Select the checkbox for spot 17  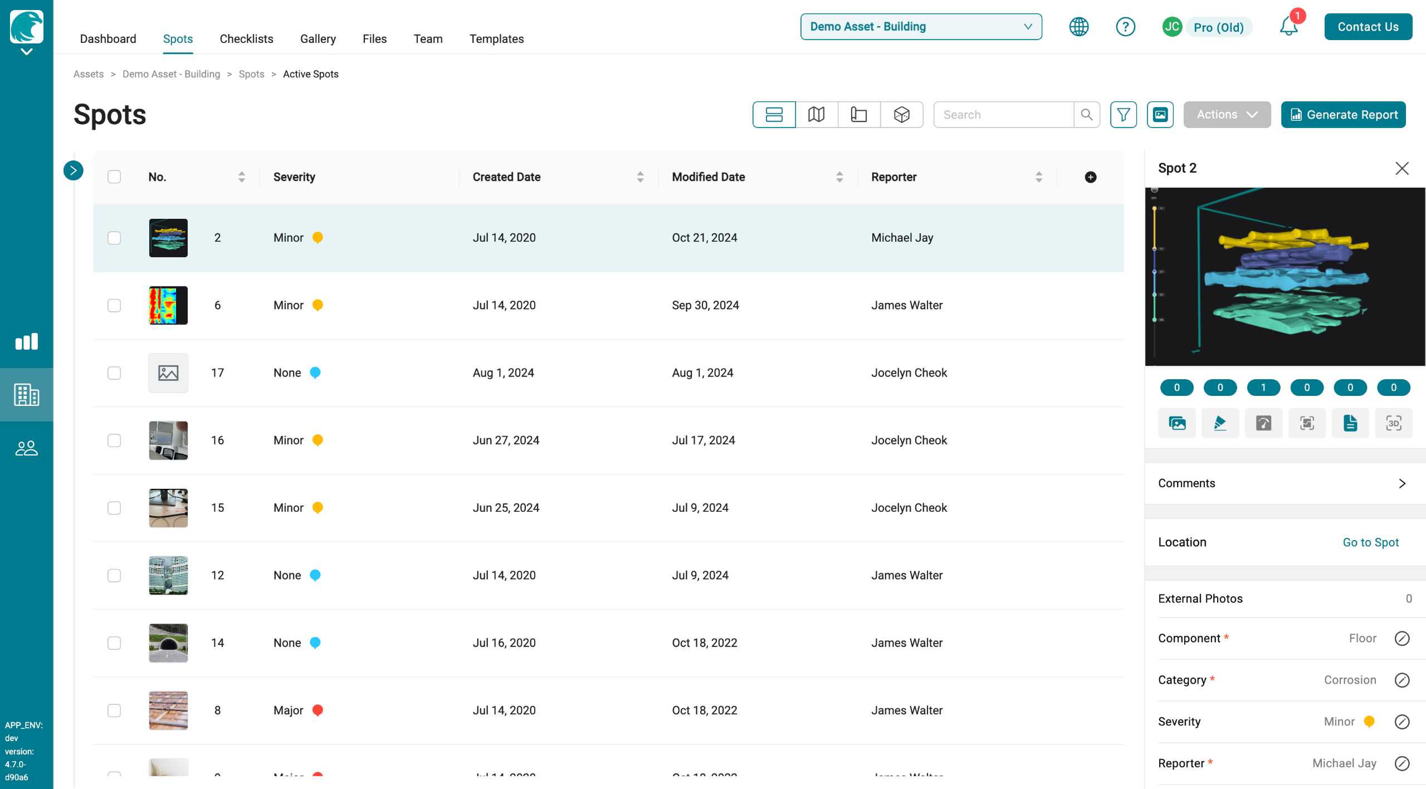click(114, 373)
